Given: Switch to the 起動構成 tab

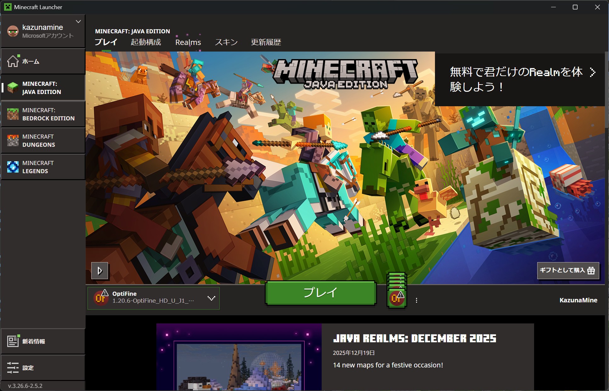Looking at the screenshot, I should click(x=146, y=42).
